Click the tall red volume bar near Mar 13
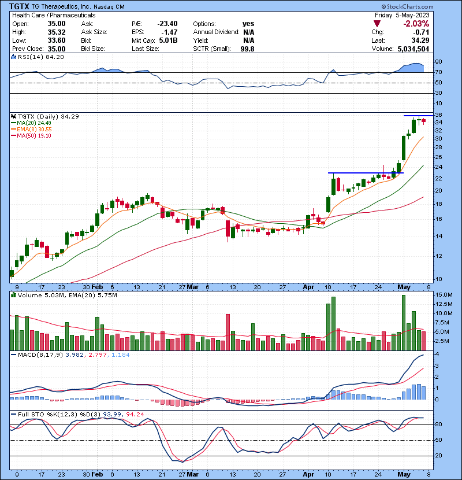 pos(228,332)
